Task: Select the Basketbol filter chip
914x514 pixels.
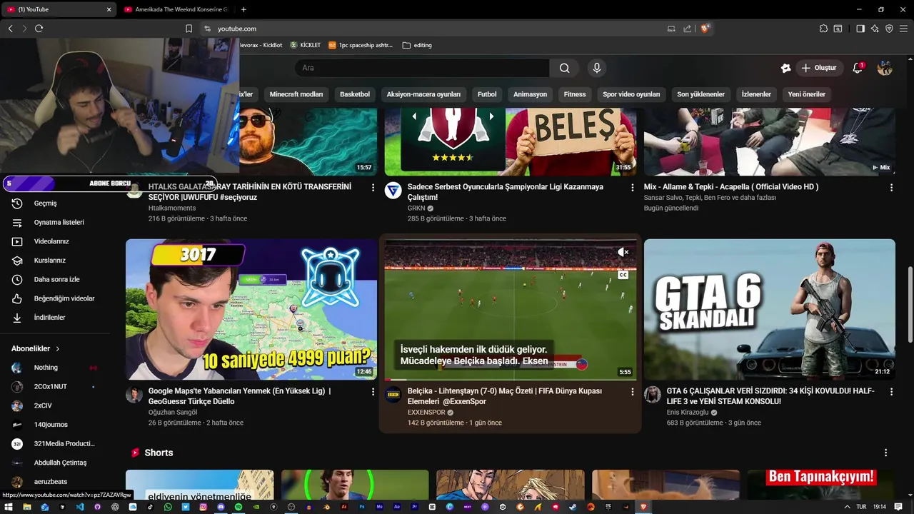Action: click(x=355, y=94)
